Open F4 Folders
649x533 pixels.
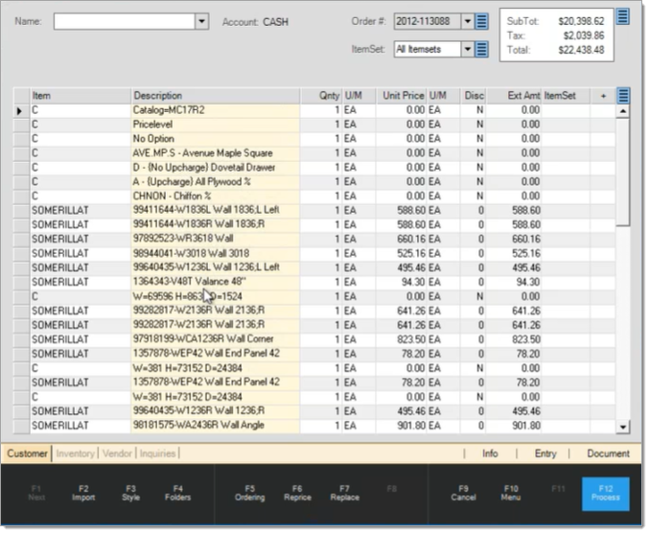[177, 493]
